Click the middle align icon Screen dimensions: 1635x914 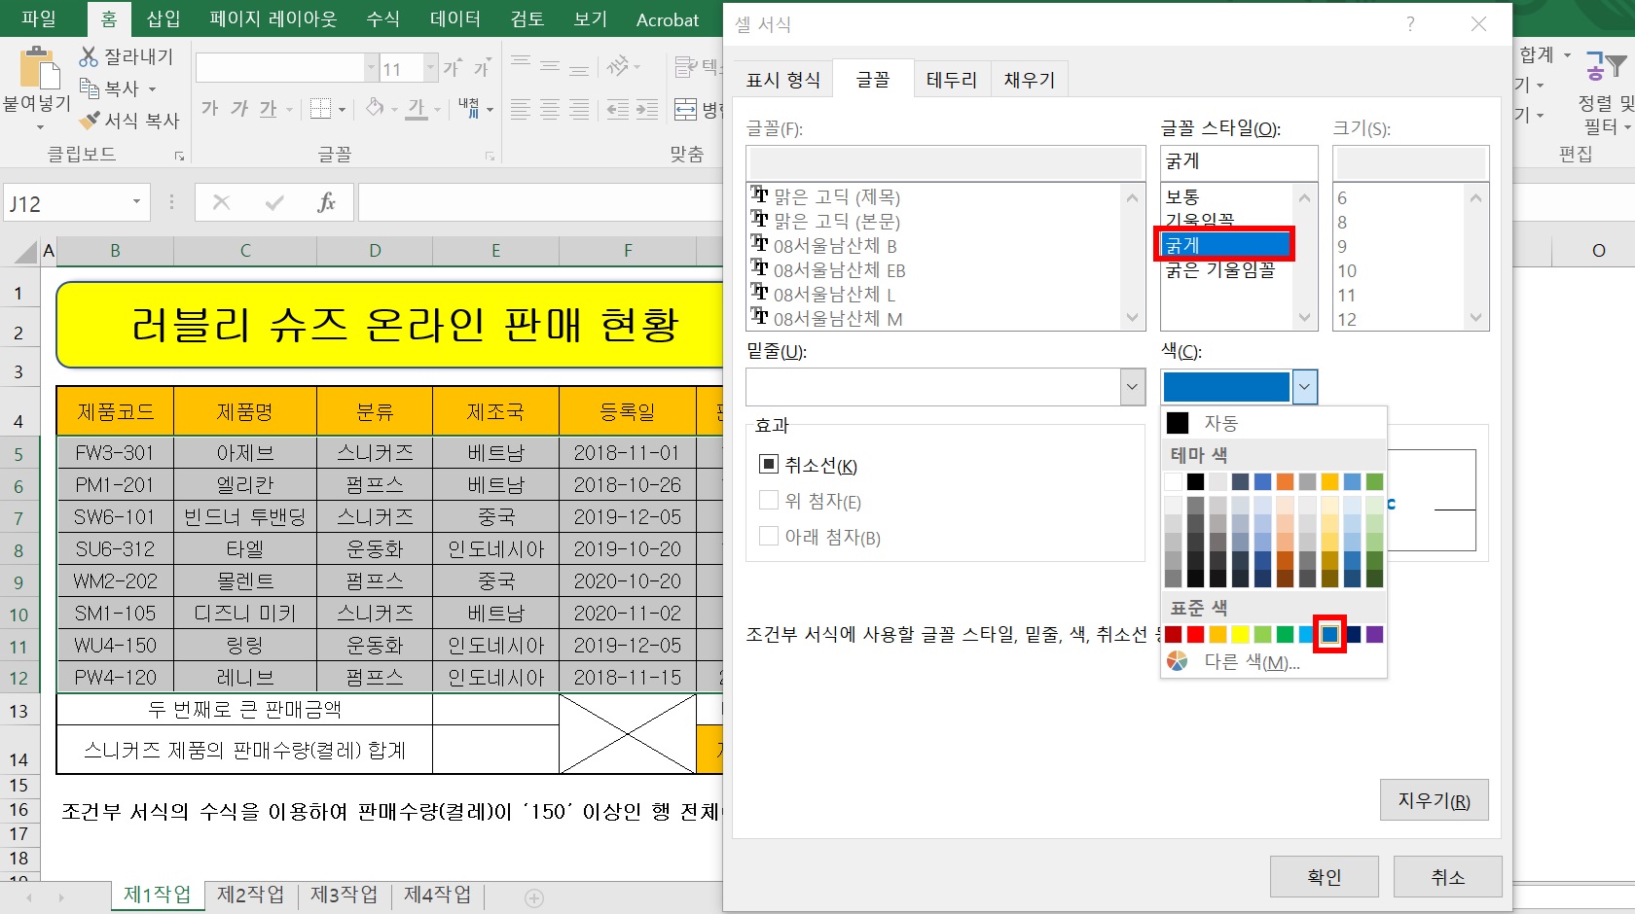tap(550, 66)
